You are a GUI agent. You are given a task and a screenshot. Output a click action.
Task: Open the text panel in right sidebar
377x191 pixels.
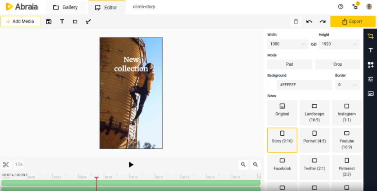(x=370, y=50)
